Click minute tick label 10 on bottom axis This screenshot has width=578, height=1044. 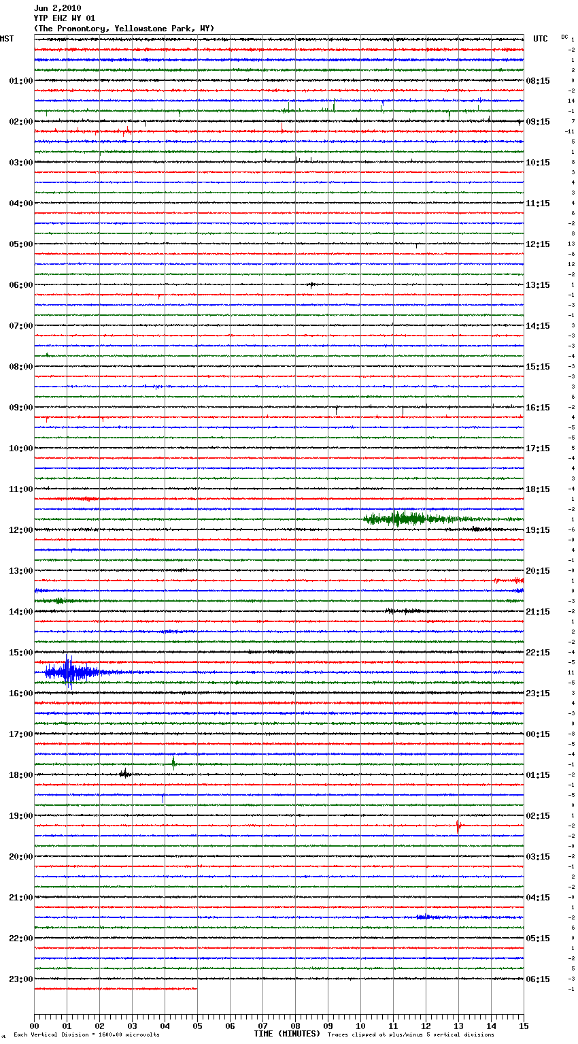click(x=360, y=1026)
